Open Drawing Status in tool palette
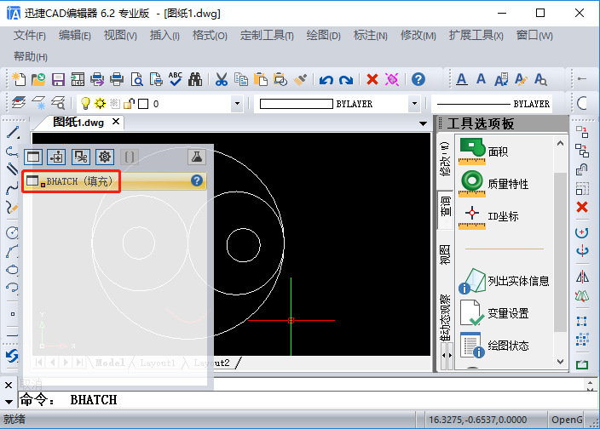This screenshot has height=429, width=600. (494, 346)
